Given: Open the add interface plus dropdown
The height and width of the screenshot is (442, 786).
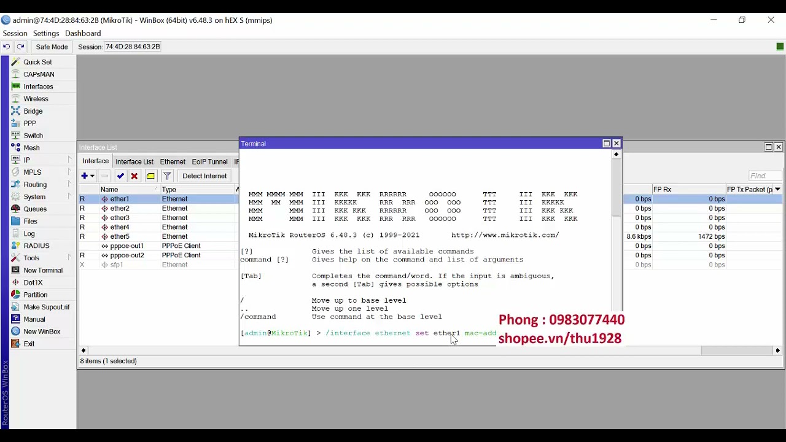Looking at the screenshot, I should point(88,176).
